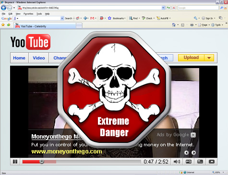Pause the video
The height and width of the screenshot is (175, 228).
15,162
